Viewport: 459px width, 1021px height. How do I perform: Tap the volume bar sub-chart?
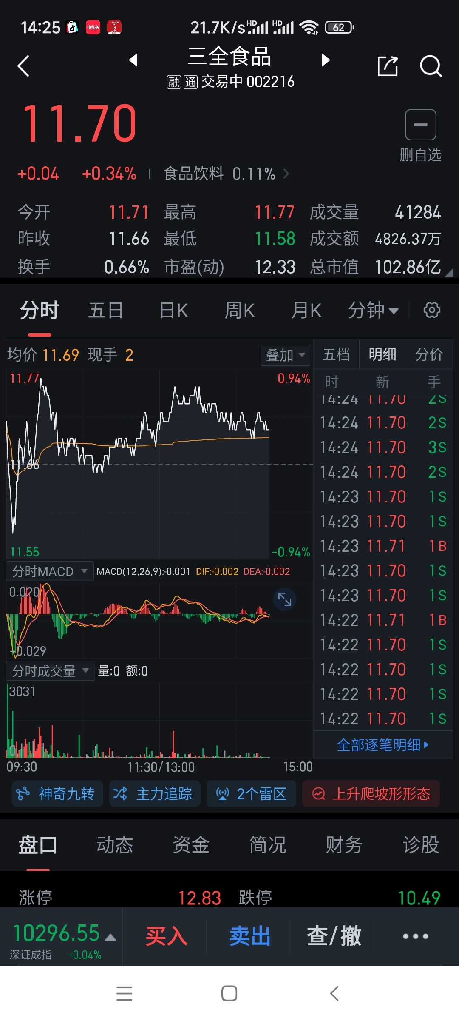pyautogui.click(x=159, y=720)
